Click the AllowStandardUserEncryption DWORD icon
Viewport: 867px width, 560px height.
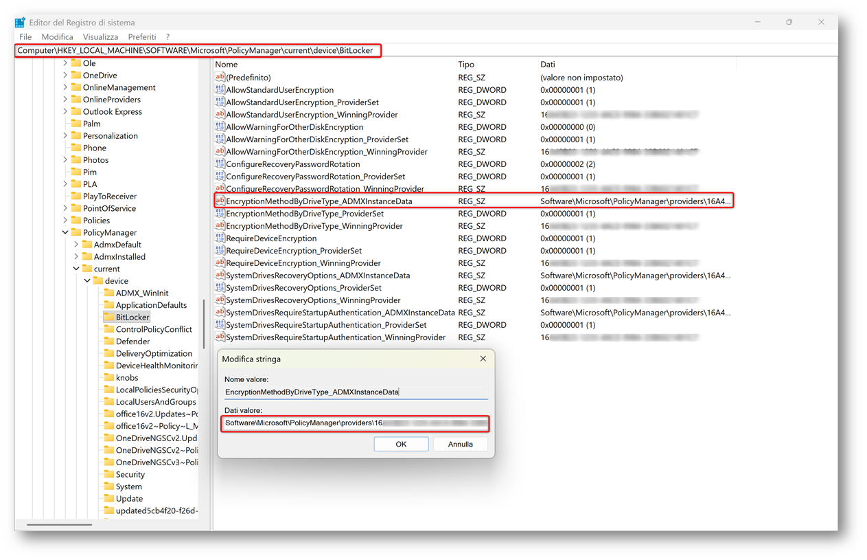pyautogui.click(x=220, y=90)
